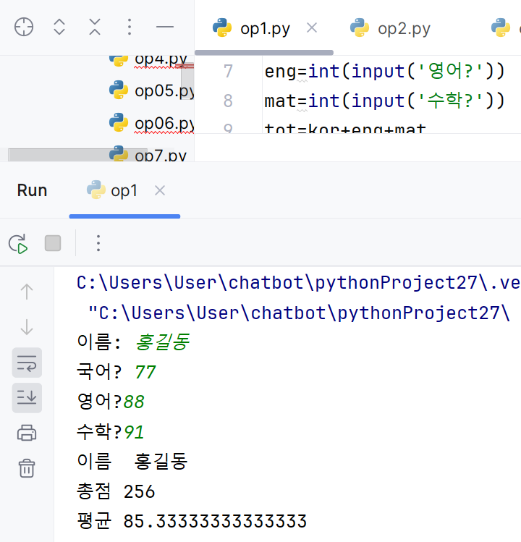Image resolution: width=521 pixels, height=542 pixels.
Task: Click the Run panel label
Action: click(32, 190)
